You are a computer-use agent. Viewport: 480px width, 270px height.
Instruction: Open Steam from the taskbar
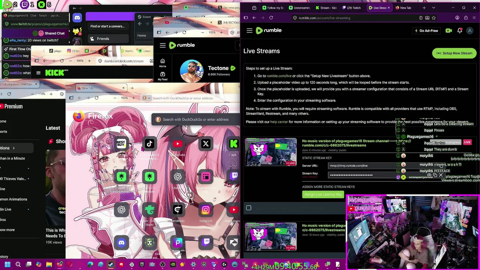tap(111, 265)
